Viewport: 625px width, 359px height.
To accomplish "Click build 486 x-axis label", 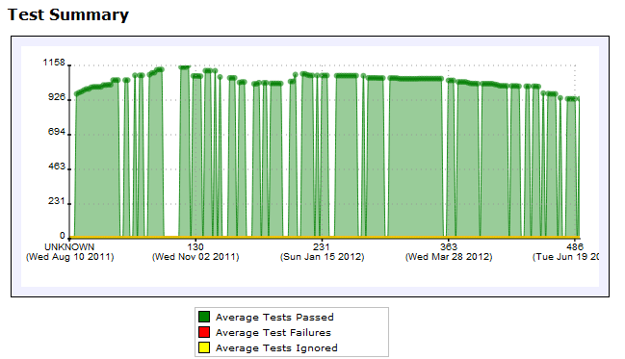I will click(575, 247).
